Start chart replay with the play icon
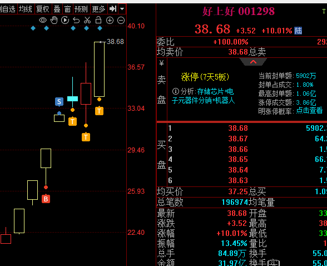 pyautogui.click(x=65, y=20)
